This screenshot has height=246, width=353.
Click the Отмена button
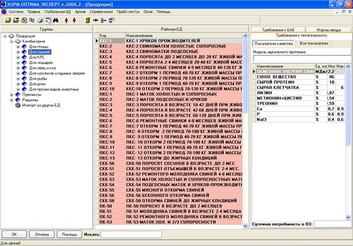(41, 234)
